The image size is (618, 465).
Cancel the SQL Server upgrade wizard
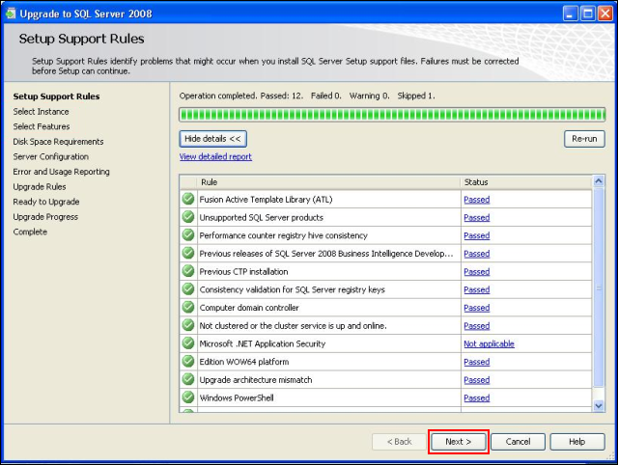(518, 442)
